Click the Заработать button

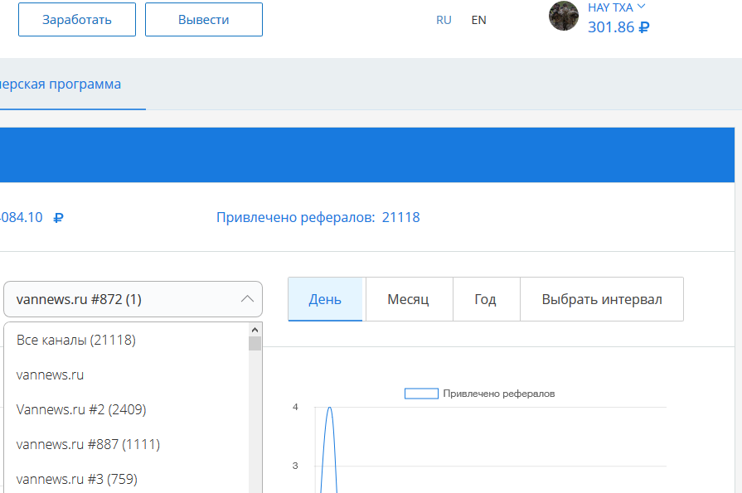pos(76,19)
